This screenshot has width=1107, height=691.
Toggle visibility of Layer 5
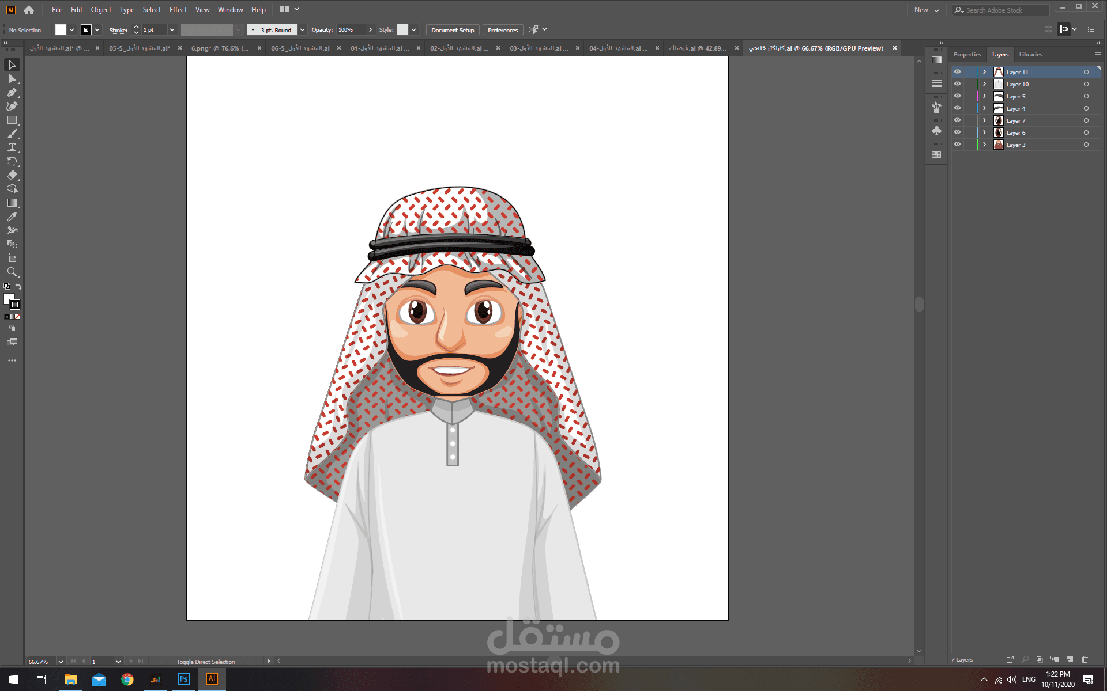click(x=958, y=96)
